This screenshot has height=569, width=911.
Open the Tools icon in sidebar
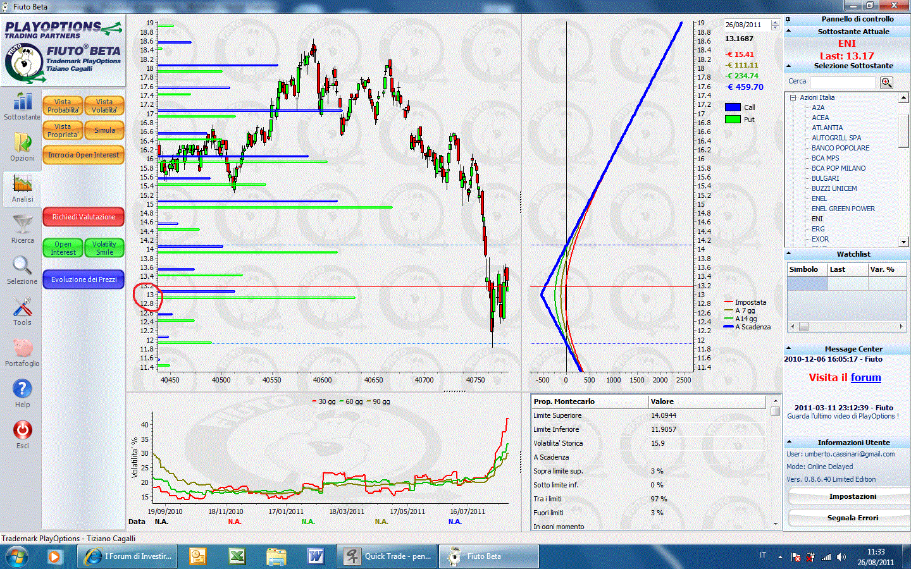22,307
